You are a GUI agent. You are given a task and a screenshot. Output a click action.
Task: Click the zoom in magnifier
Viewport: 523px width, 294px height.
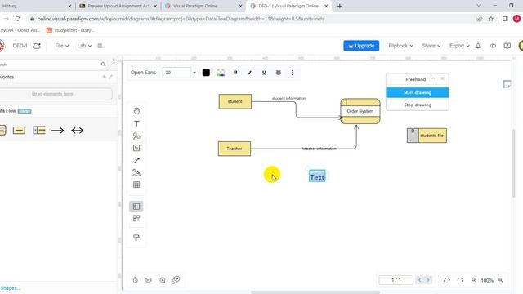coord(500,280)
